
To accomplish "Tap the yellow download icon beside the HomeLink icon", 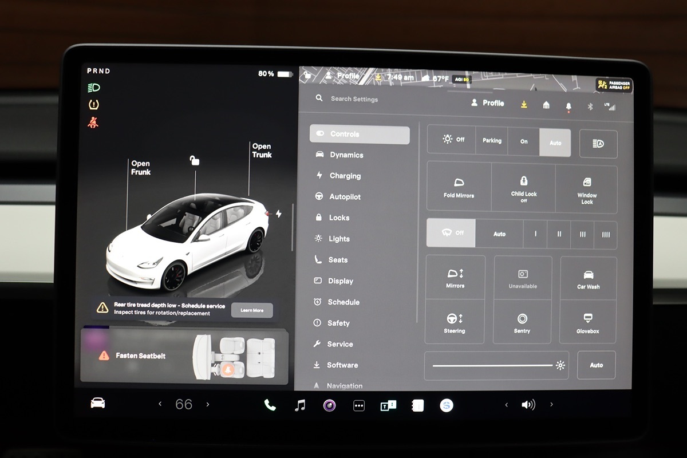I will (x=524, y=104).
